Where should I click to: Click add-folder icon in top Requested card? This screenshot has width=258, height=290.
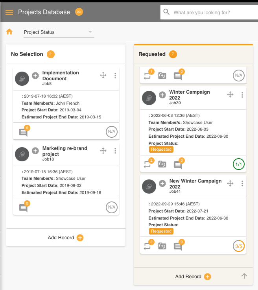pos(162,76)
